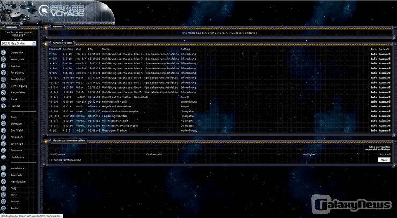The width and height of the screenshot is (397, 218).
Task: Open the HighScore icon
Action: click(x=3, y=157)
